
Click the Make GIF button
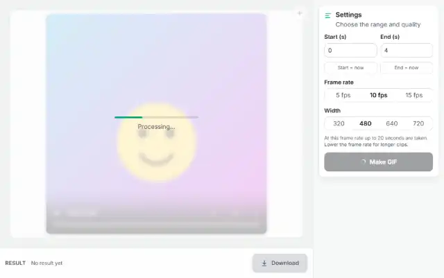click(378, 162)
